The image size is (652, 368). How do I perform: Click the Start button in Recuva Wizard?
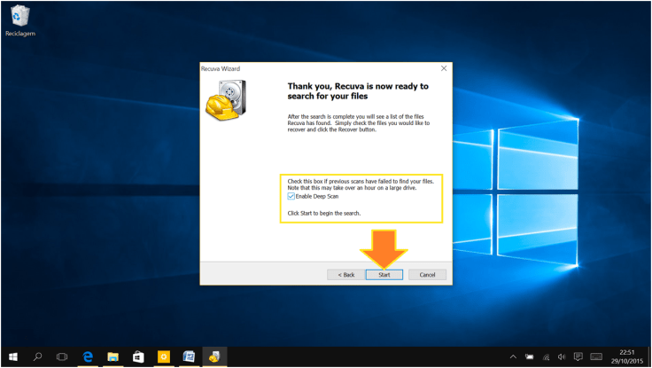[384, 275]
